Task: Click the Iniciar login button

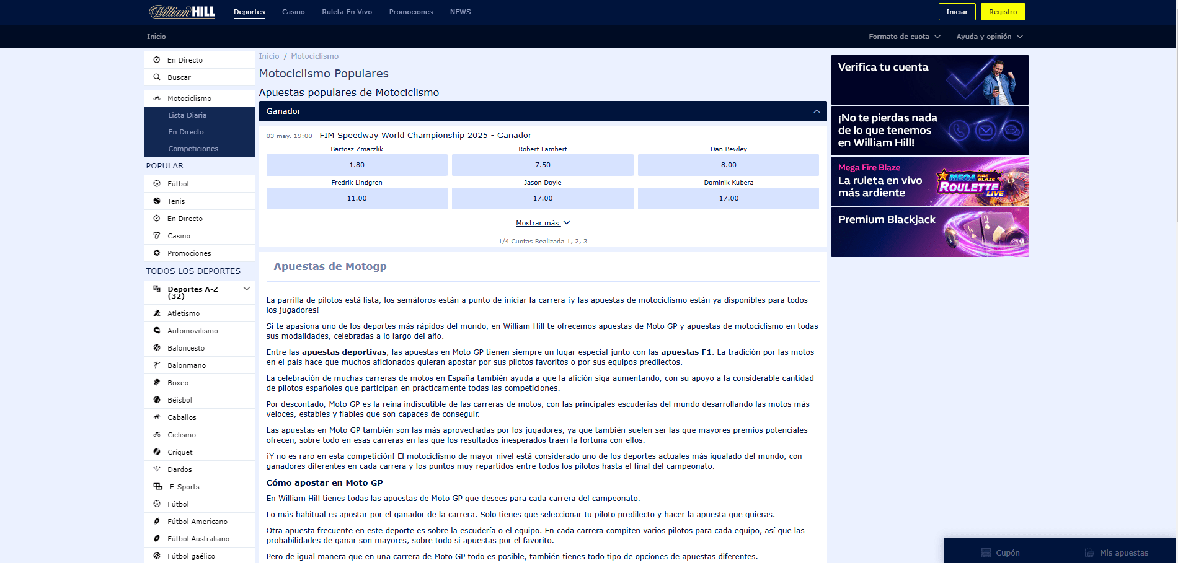Action: click(x=957, y=12)
